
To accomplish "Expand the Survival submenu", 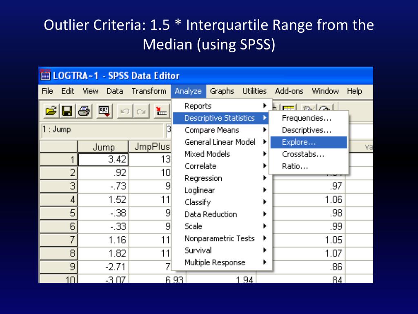I will click(222, 250).
